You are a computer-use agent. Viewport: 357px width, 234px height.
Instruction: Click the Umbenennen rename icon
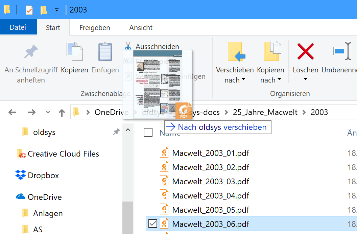coord(342,51)
